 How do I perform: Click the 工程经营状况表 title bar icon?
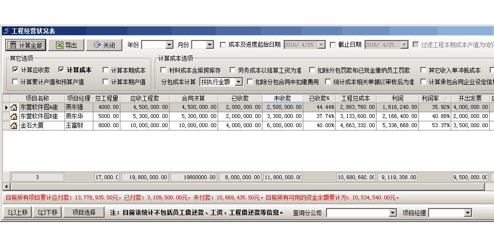(x=6, y=31)
